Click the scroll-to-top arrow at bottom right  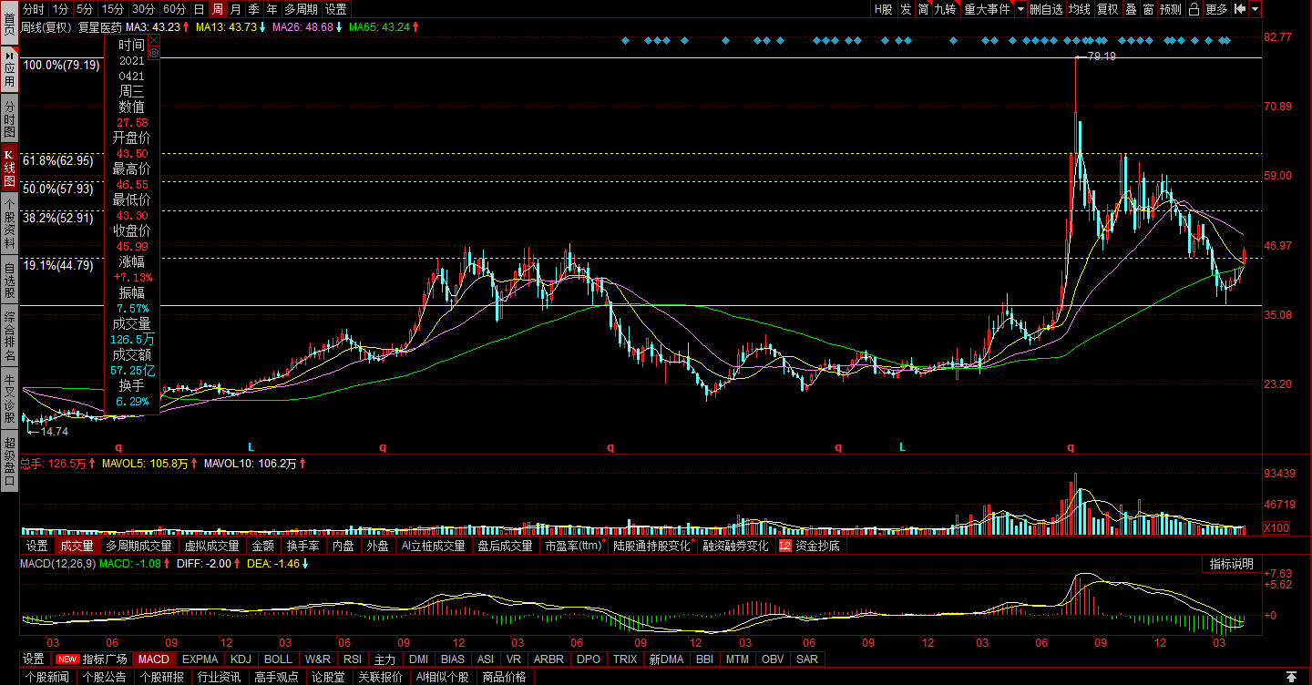tap(1291, 677)
